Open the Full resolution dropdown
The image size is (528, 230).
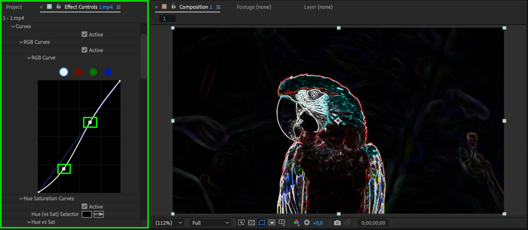(210, 223)
